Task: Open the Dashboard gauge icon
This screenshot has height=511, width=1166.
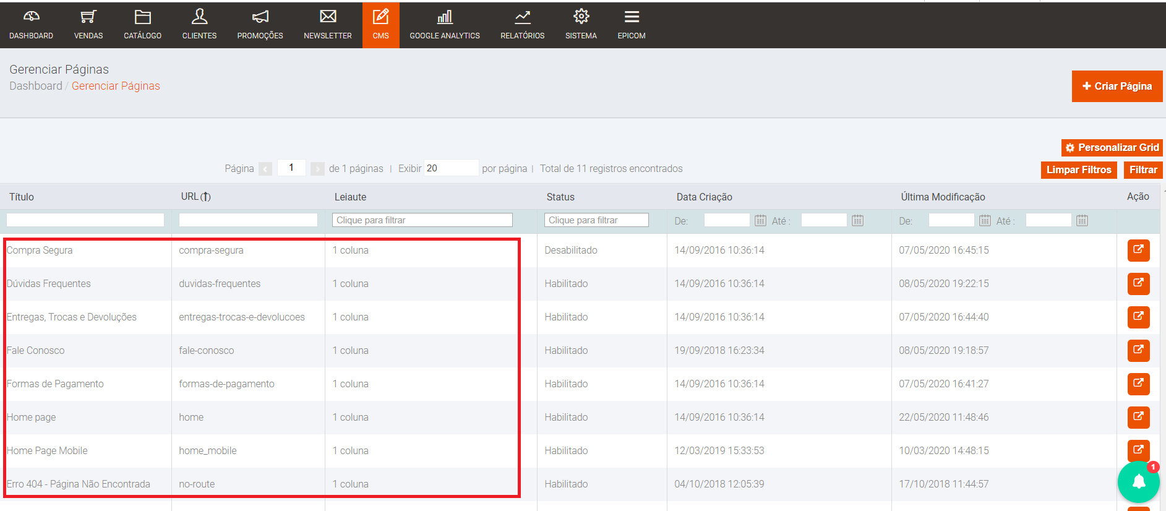Action: 31,17
